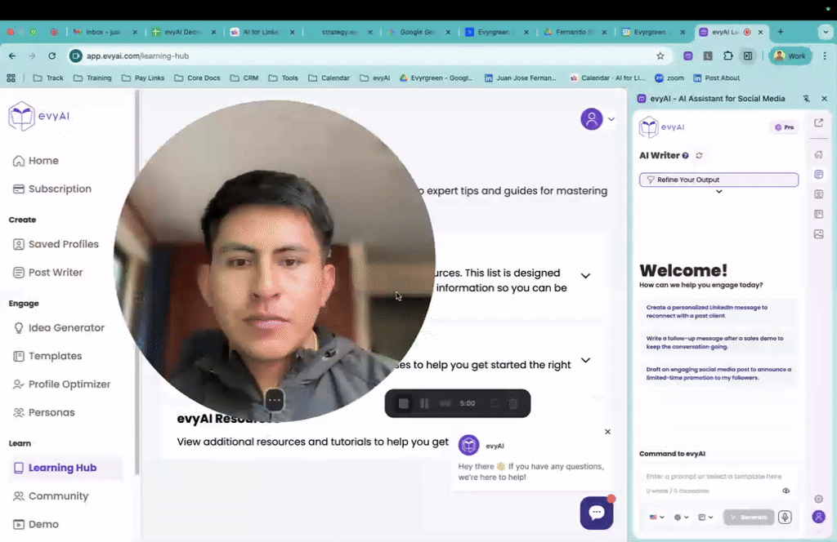Screen dimensions: 837x542
Task: Close the evyAI side panel
Action: (824, 99)
